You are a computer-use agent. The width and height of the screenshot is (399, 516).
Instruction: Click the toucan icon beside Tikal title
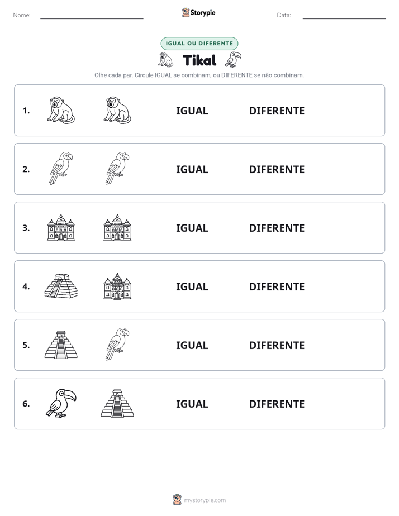pos(233,60)
